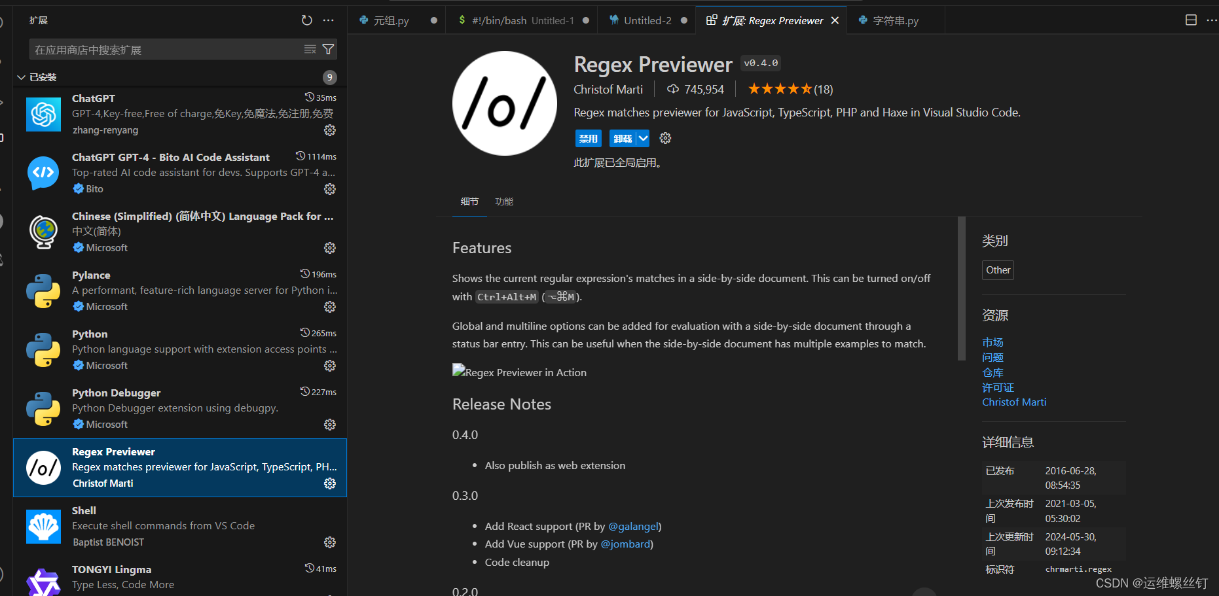The image size is (1219, 596).
Task: Select the Python Debugger extension entry
Action: [180, 408]
